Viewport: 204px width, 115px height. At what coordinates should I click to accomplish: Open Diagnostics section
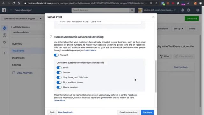(18, 58)
